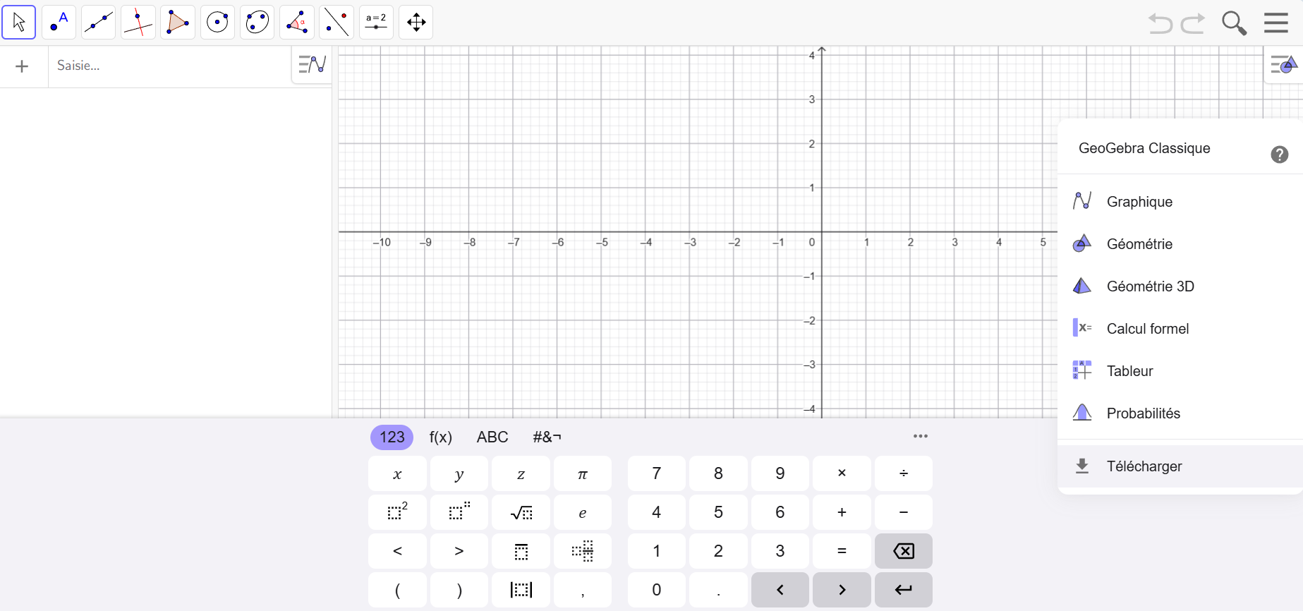Image resolution: width=1303 pixels, height=611 pixels.
Task: Open the hamburger main menu
Action: (1276, 23)
